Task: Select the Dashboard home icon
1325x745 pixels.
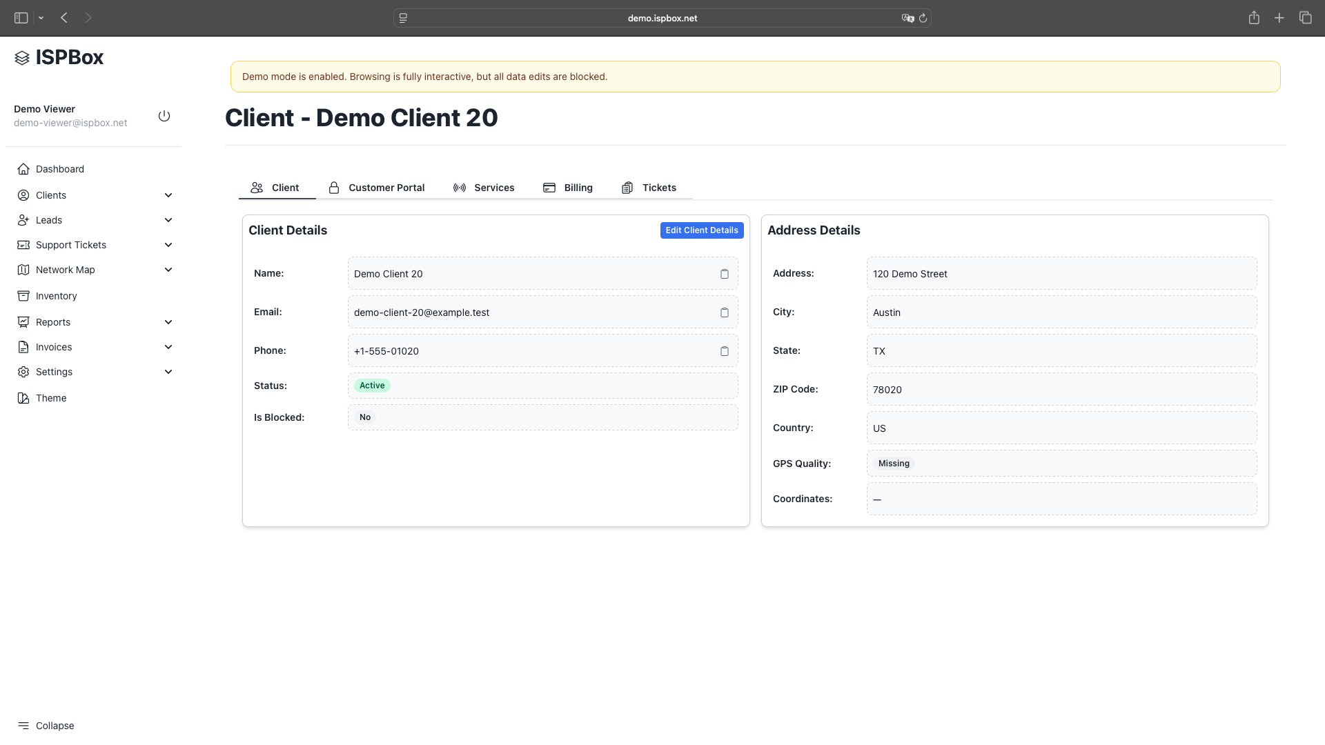Action: point(23,168)
